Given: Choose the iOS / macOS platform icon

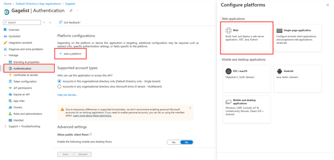Looking at the screenshot, I should (x=228, y=71).
